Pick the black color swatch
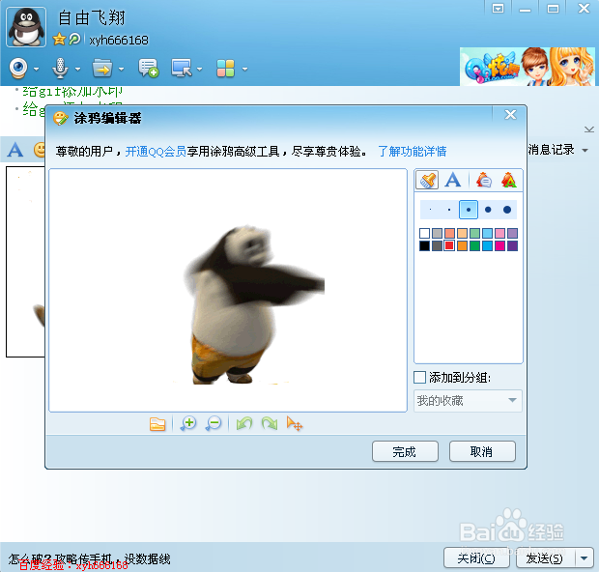The image size is (599, 572). [424, 245]
